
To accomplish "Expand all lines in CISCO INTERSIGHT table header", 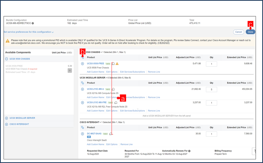I will (x=82, y=127).
